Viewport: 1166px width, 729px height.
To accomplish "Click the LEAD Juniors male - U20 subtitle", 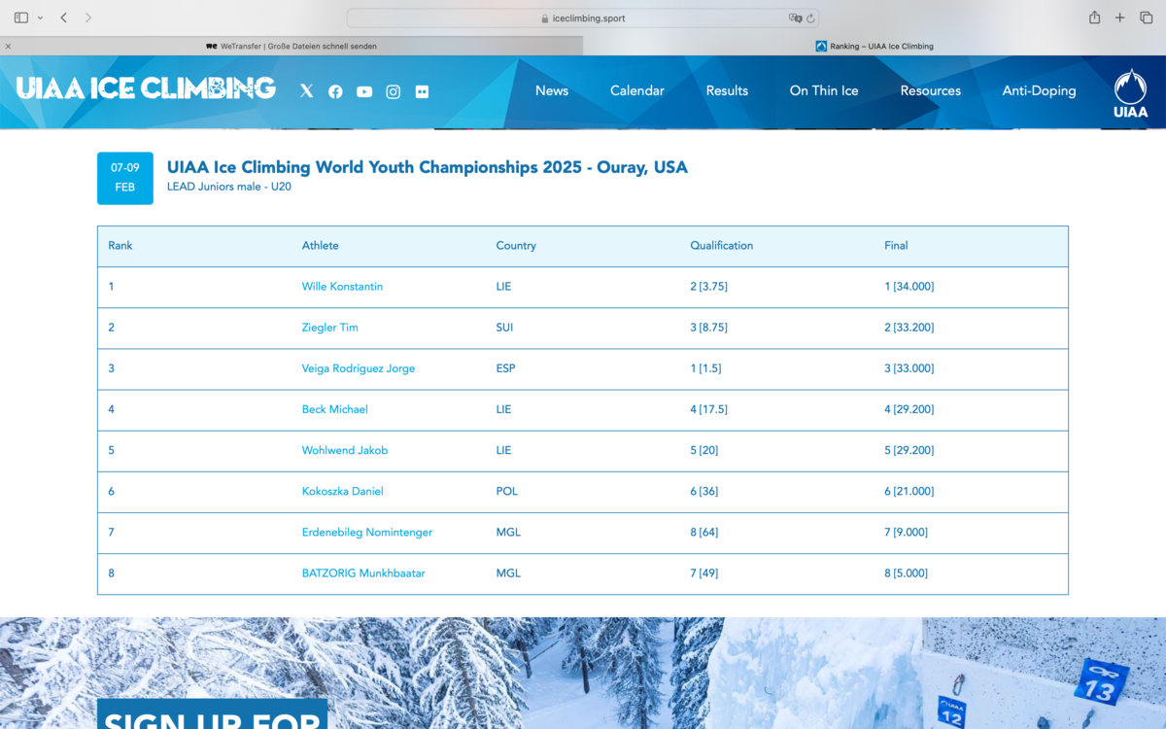I will (x=229, y=187).
